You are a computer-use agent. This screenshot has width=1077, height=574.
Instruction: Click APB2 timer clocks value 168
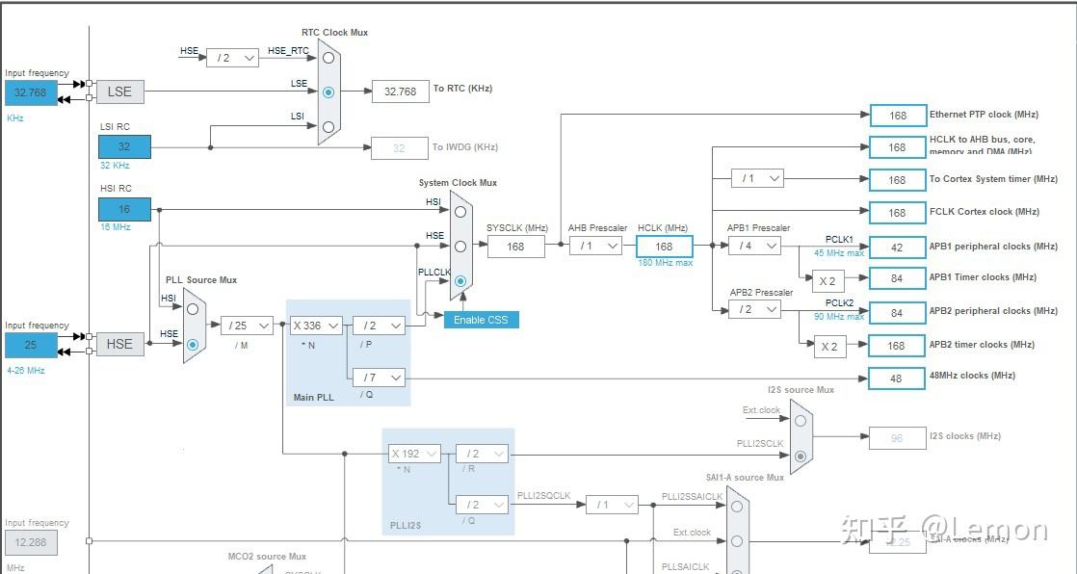(898, 346)
